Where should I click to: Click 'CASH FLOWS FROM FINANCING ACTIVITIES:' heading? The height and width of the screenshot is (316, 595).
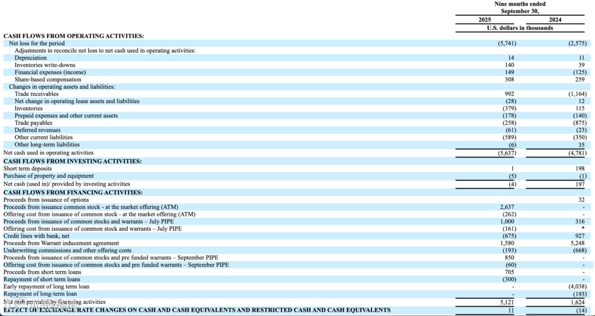tap(73, 192)
